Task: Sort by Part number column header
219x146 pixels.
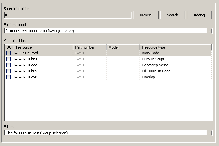Action: [89, 47]
